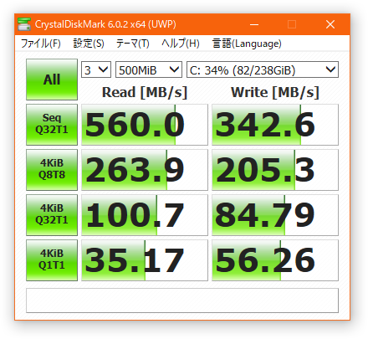Run the 4KiB Q8T8 test
Image resolution: width=368 pixels, height=339 pixels.
[52, 170]
